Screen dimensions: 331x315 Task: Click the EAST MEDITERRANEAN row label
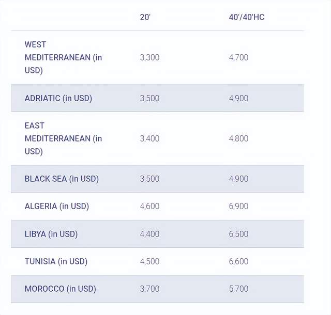pos(63,138)
